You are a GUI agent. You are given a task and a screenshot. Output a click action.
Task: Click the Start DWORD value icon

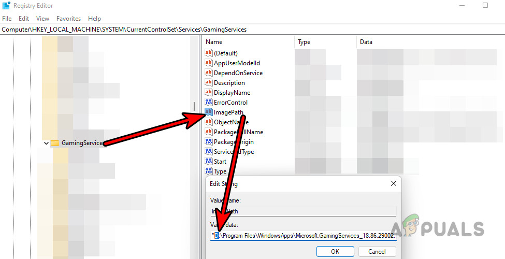[x=209, y=162]
